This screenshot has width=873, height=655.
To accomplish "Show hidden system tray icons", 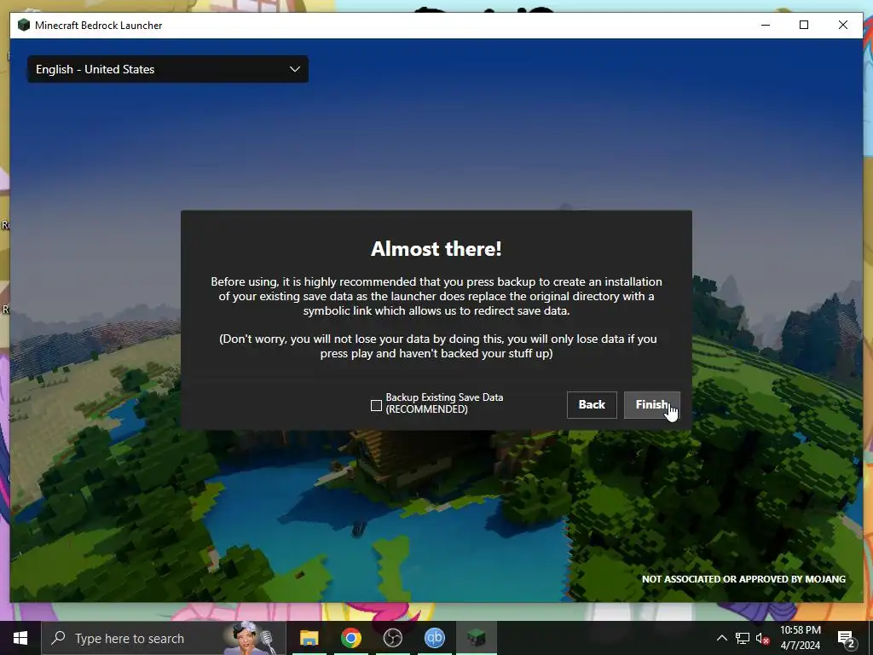I will (x=721, y=638).
